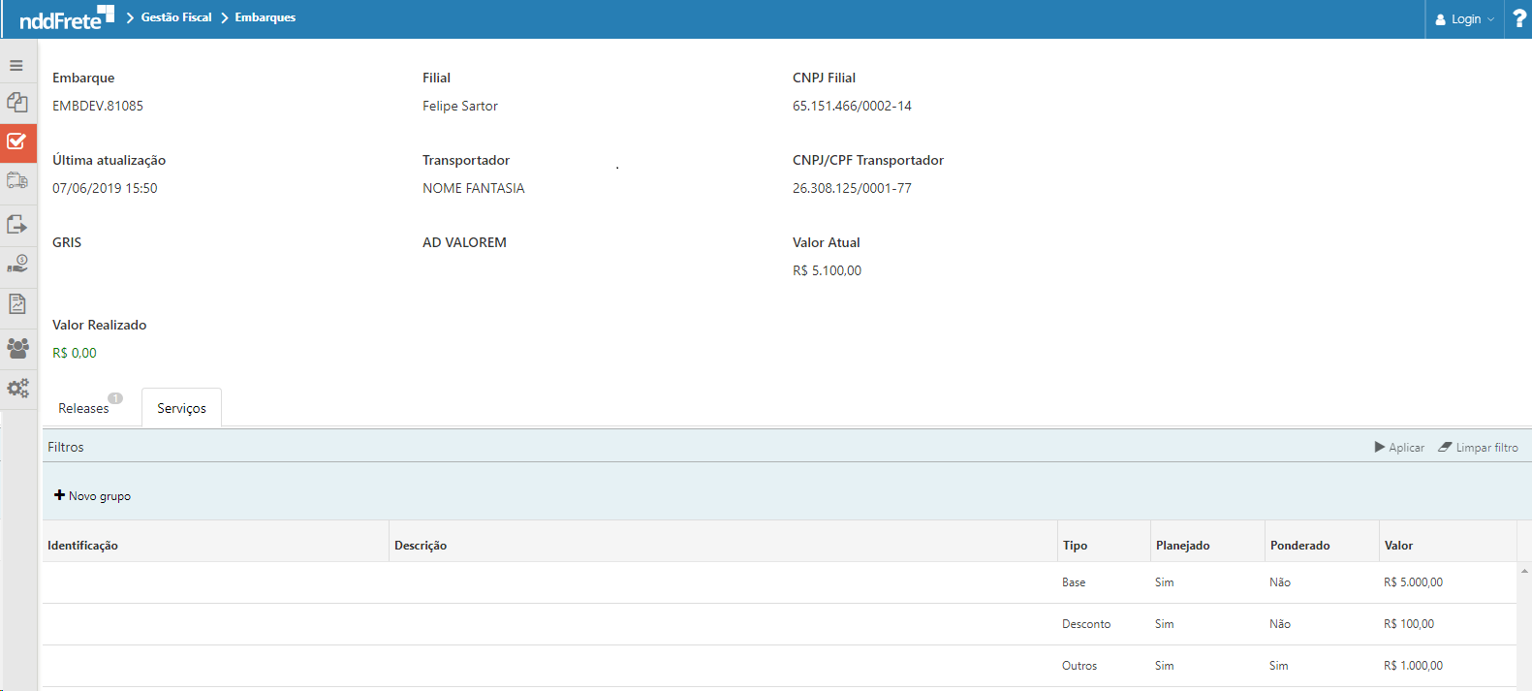1532x691 pixels.
Task: Click the export arrow sidebar icon
Action: pyautogui.click(x=17, y=224)
